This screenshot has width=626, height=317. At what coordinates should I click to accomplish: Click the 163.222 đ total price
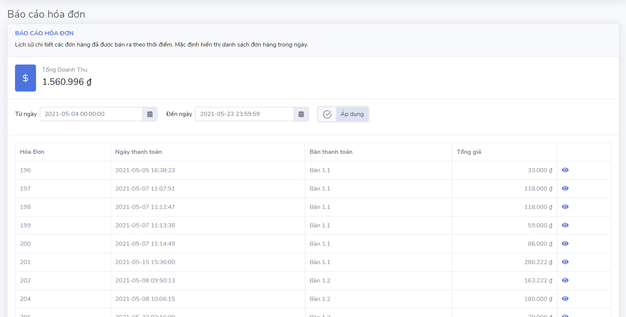pyautogui.click(x=538, y=281)
